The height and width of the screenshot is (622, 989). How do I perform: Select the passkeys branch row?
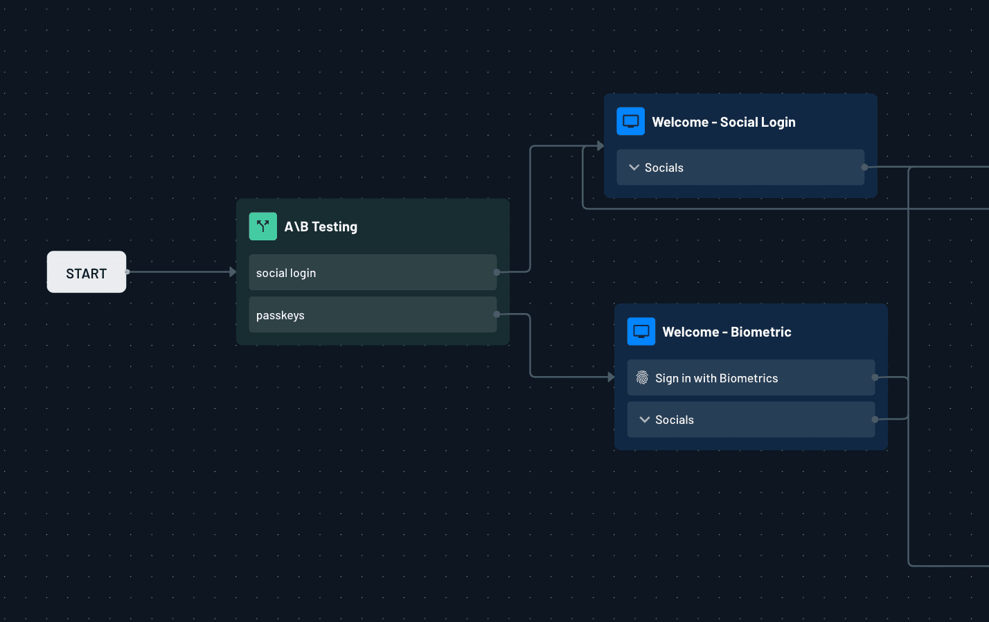pos(373,314)
